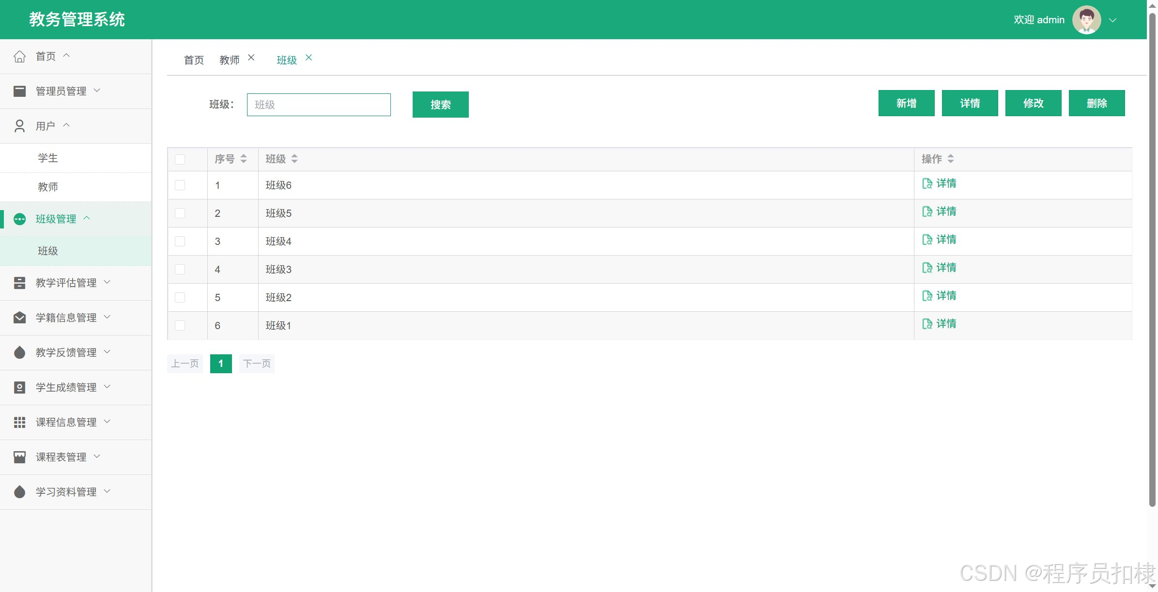
Task: Click the home icon in sidebar
Action: pos(19,57)
